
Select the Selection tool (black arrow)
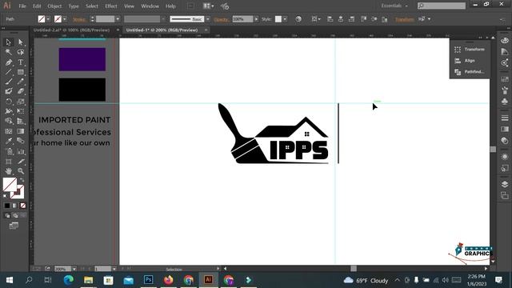(9, 42)
